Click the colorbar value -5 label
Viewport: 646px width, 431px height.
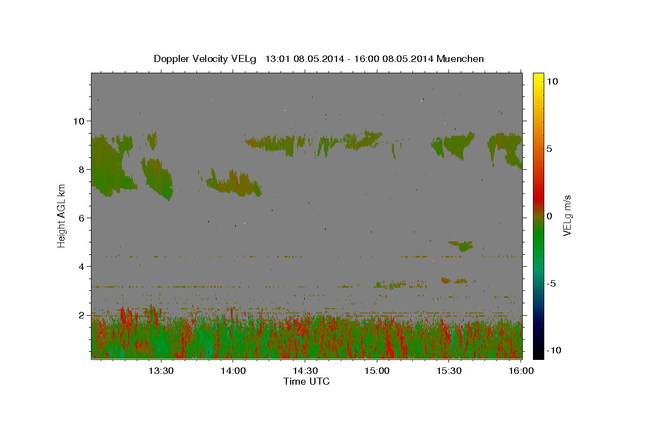(552, 283)
